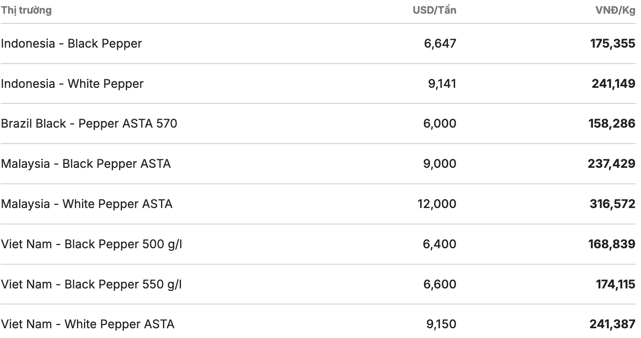
Task: Click Brazil Black - Pepper ASTA 570
Action: (89, 123)
